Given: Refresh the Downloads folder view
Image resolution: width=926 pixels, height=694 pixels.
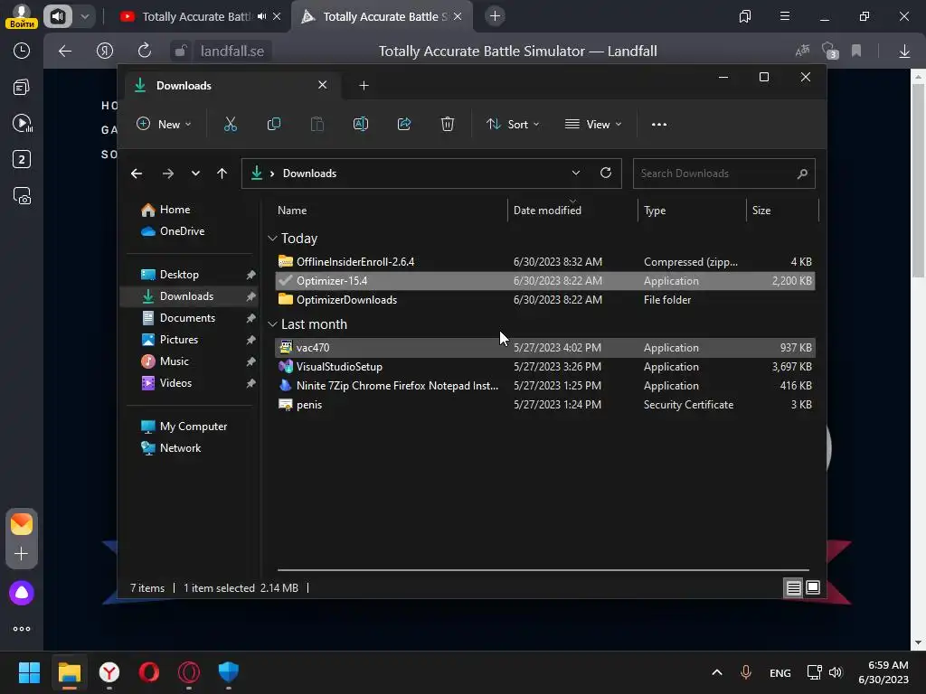Looking at the screenshot, I should (605, 173).
